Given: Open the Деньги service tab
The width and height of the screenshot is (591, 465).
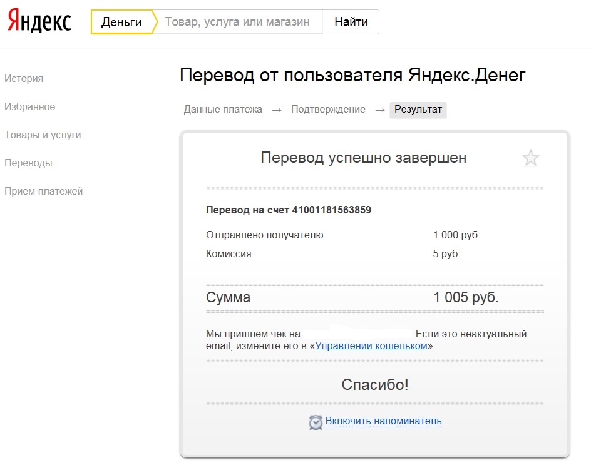Looking at the screenshot, I should point(121,22).
